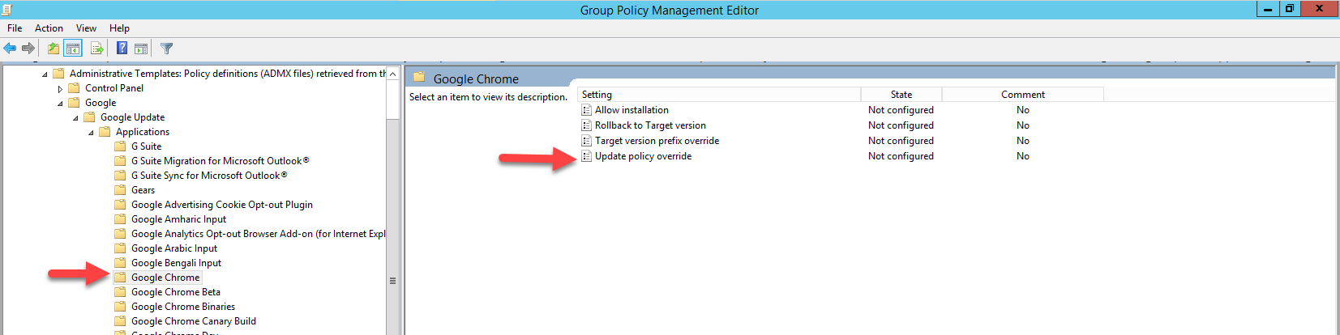Sort by the Setting column header
Screen dimensions: 1340x335
click(720, 95)
